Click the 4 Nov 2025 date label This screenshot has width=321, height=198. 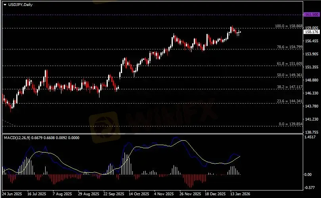click(164, 194)
